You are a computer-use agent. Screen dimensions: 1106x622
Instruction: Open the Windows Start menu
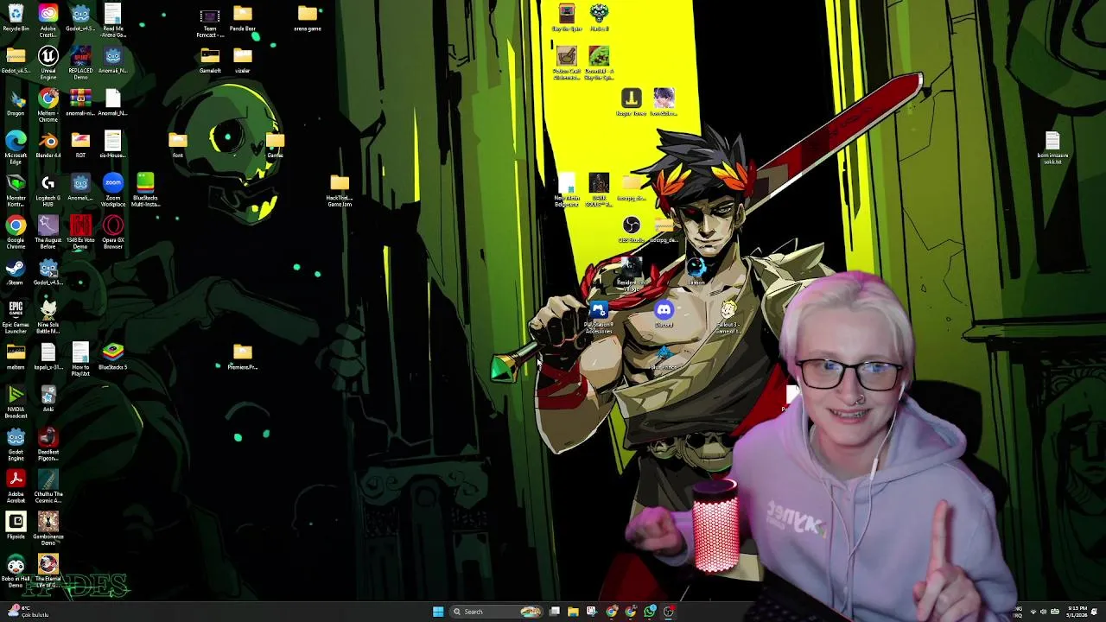[438, 612]
